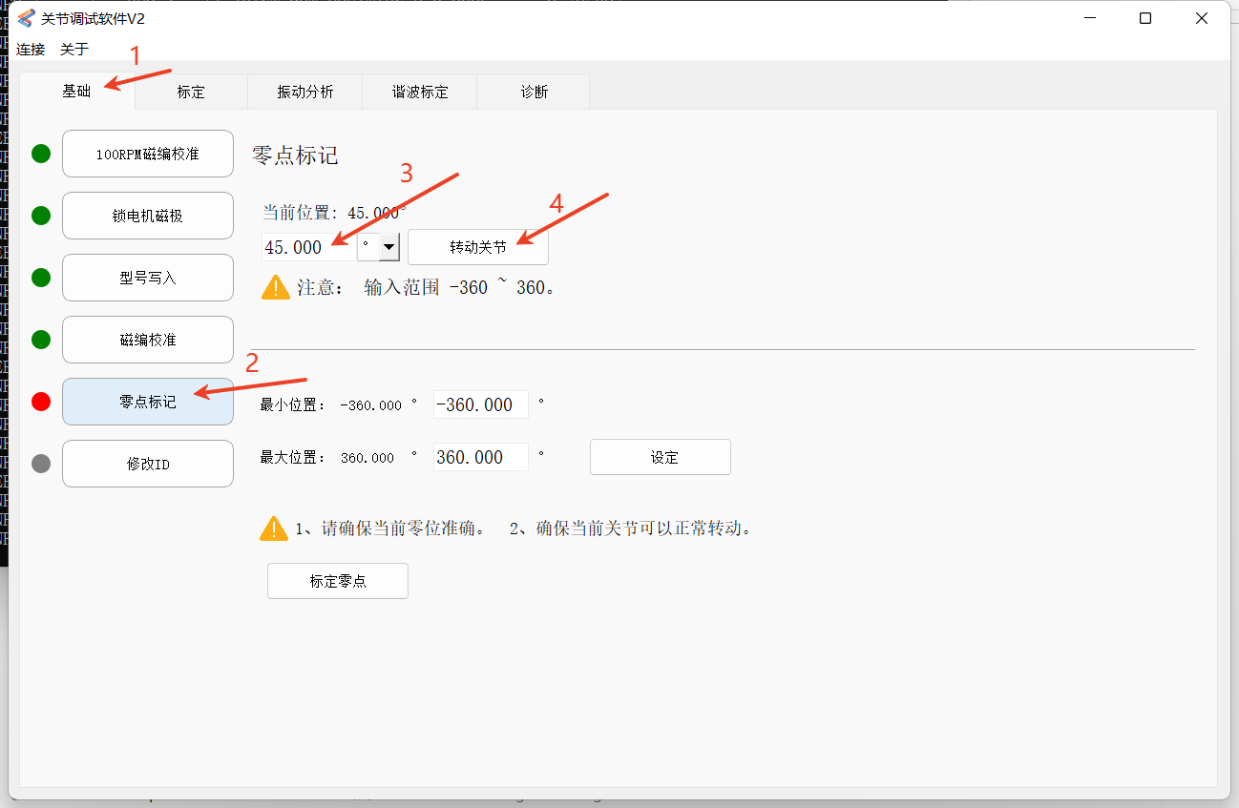The image size is (1239, 808).
Task: Close the 关节调试软件V2 window
Action: (1201, 18)
